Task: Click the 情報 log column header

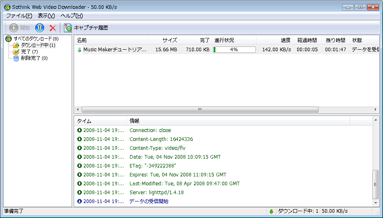Action: [x=238, y=121]
